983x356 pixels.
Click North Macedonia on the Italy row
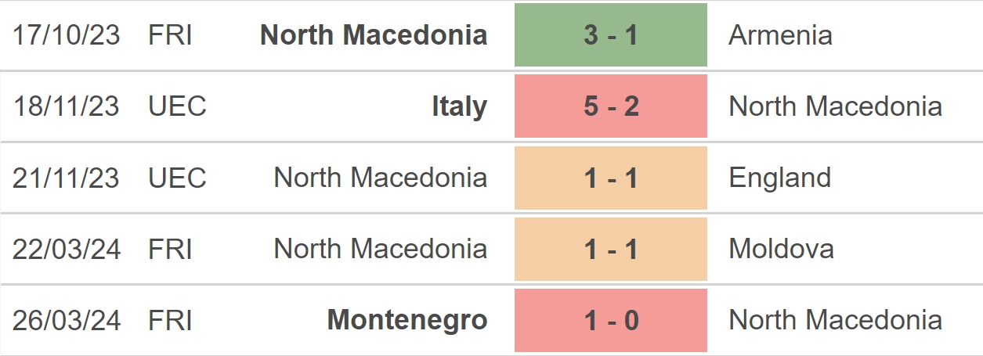835,106
